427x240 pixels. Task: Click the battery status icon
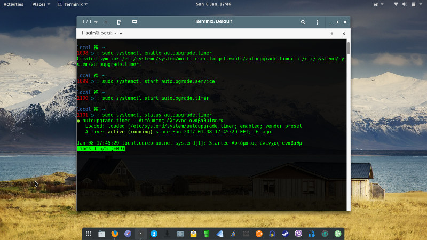(413, 4)
